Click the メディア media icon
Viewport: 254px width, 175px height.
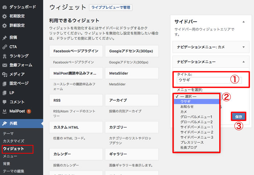4,74
